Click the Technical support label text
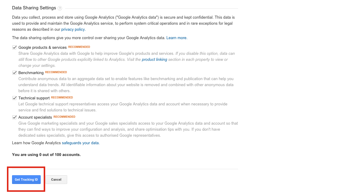The height and width of the screenshot is (193, 361). click(34, 98)
